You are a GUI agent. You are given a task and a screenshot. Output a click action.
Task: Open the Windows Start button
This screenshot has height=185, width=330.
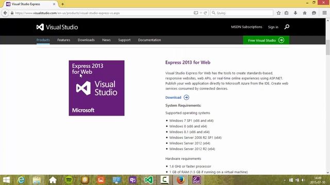6,180
